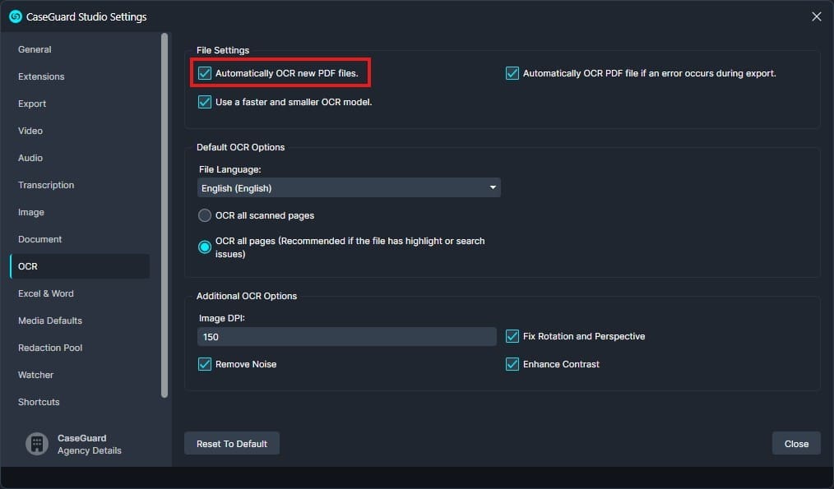834x489 pixels.
Task: Open the Transcription settings page
Action: tap(45, 185)
